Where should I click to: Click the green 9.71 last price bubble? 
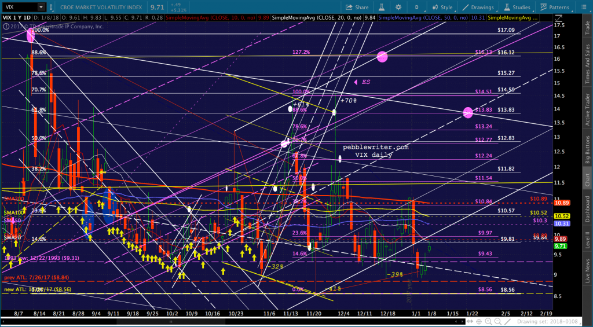[x=560, y=246]
